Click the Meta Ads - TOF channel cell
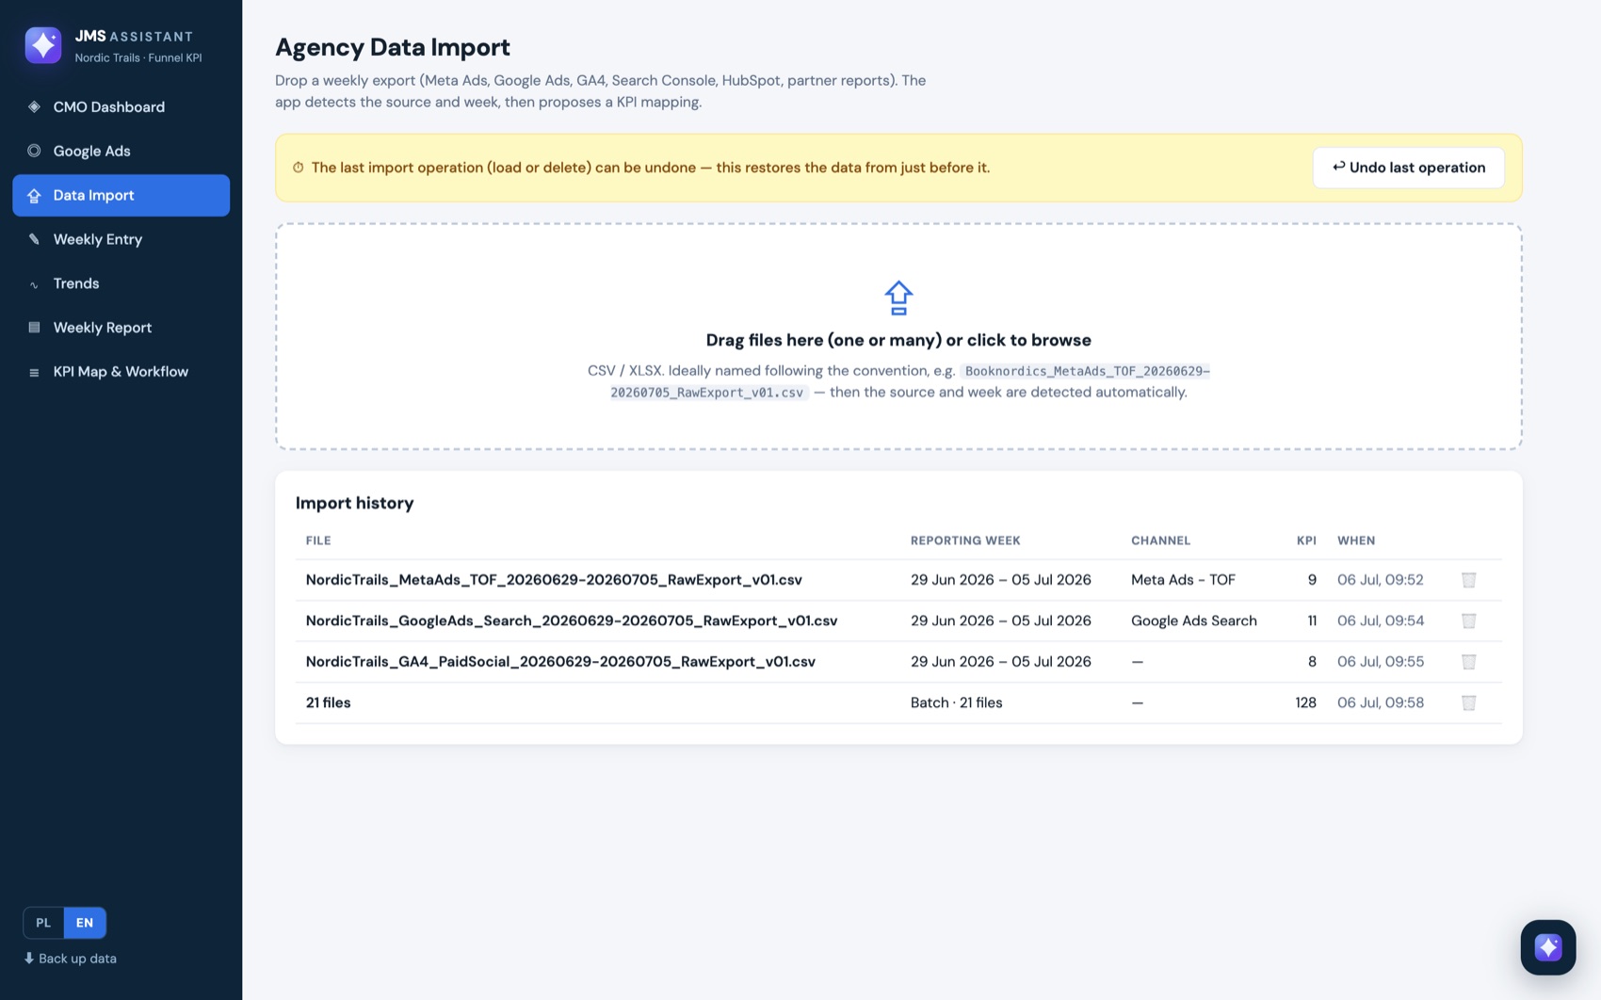The height and width of the screenshot is (1000, 1601). 1183,580
